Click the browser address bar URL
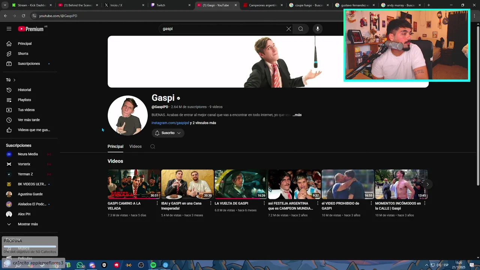Screen dimensions: 480x270 [58, 16]
